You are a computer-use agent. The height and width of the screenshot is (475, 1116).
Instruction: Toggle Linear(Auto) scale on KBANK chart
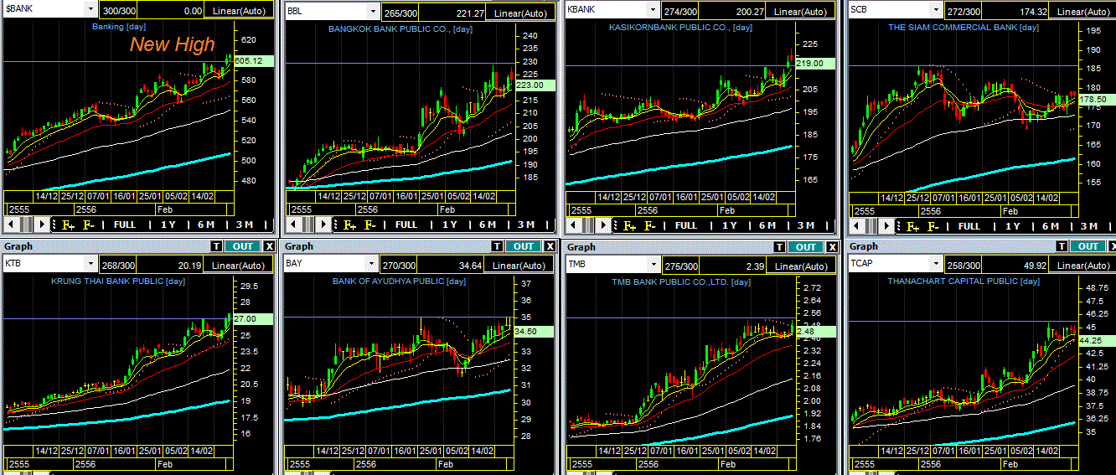pos(801,11)
